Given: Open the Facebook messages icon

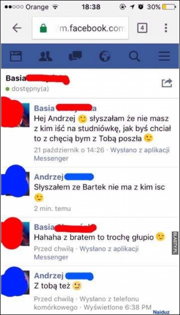Looking at the screenshot, I should click(75, 56).
